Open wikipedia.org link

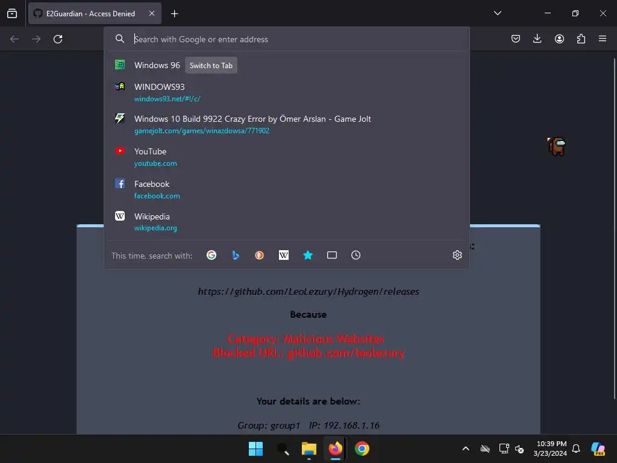click(155, 228)
